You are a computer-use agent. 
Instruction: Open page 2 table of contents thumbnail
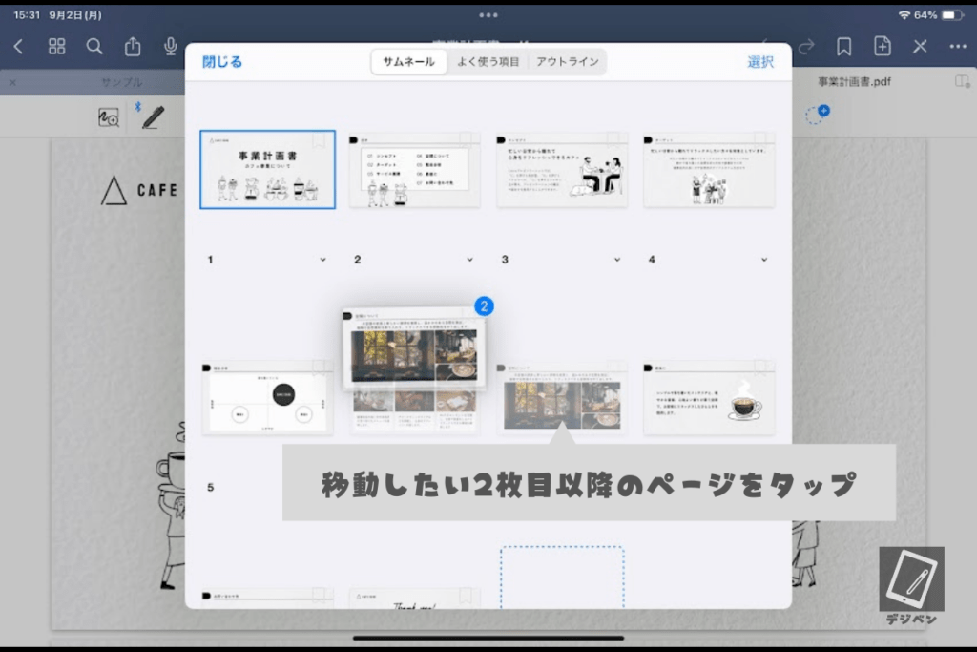point(414,170)
